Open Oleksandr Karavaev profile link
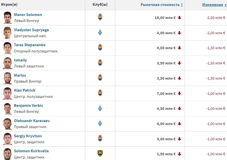Image resolution: width=227 pixels, height=160 pixels. [x=32, y=121]
